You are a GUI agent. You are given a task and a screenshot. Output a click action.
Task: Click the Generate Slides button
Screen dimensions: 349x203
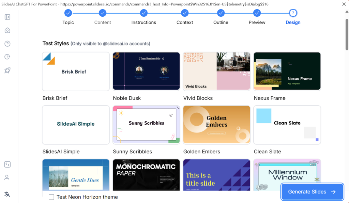pyautogui.click(x=312, y=192)
